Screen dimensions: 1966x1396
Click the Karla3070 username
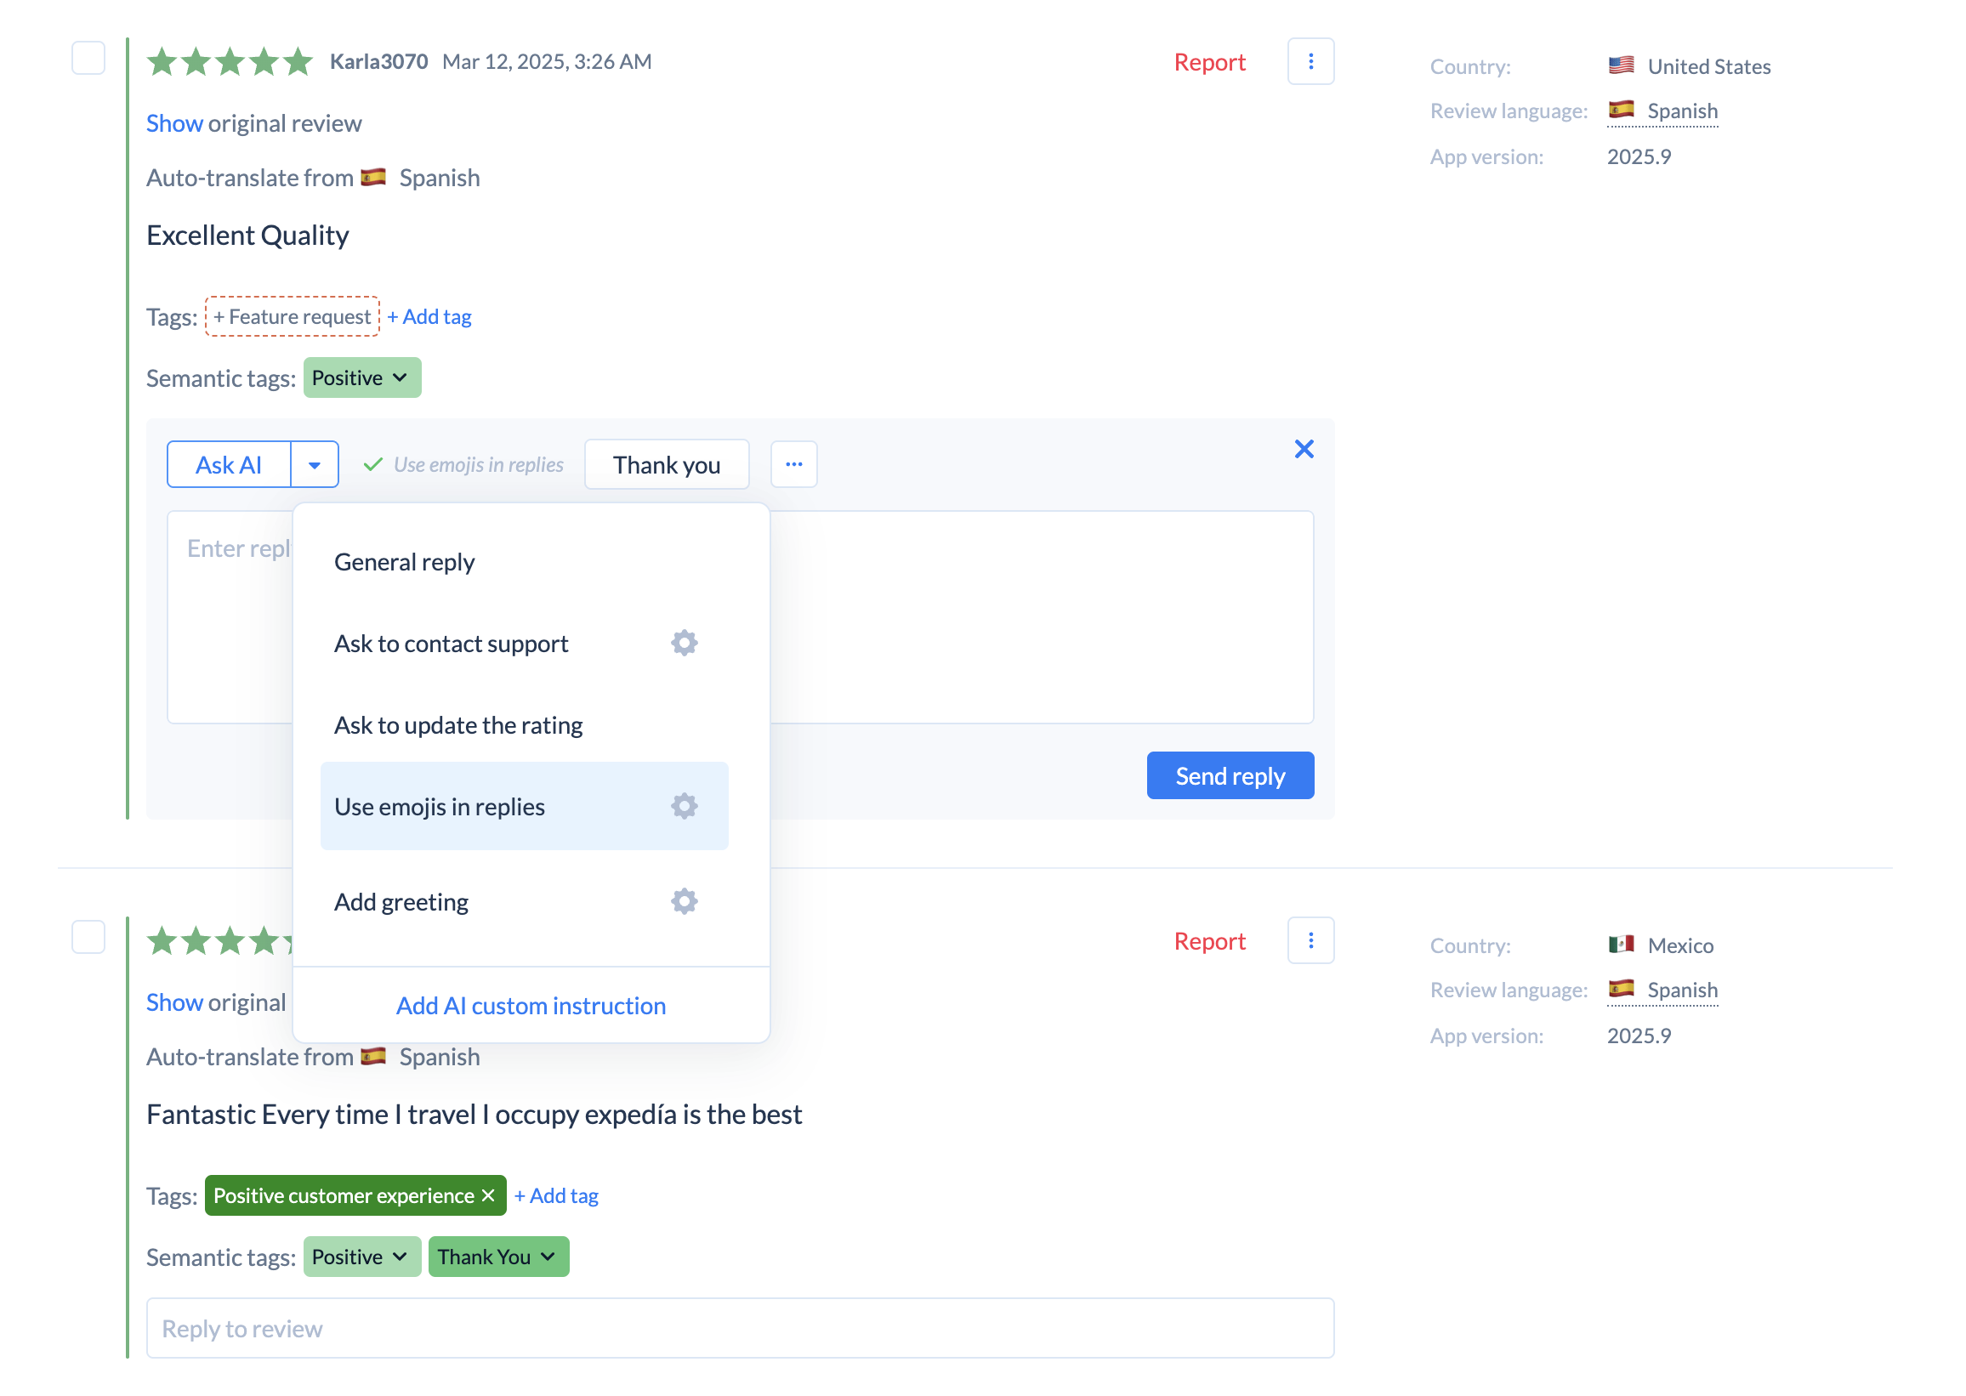pyautogui.click(x=379, y=61)
